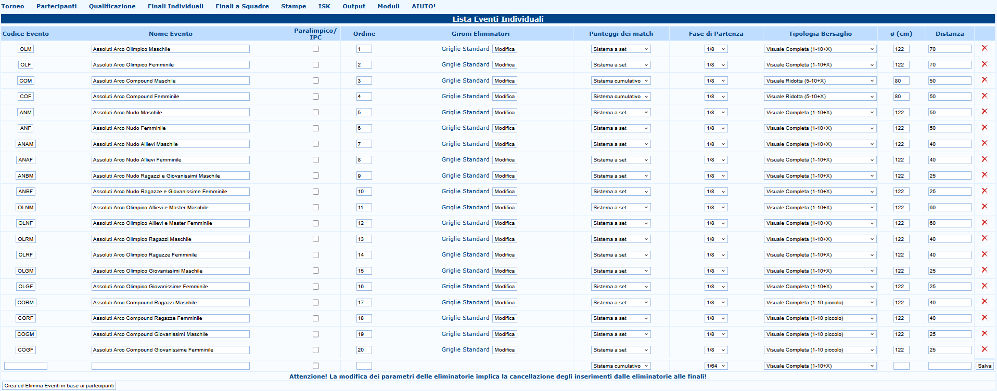The image size is (997, 391).
Task: Toggle Paralimpico checkbox in new event row
Action: coord(316,366)
